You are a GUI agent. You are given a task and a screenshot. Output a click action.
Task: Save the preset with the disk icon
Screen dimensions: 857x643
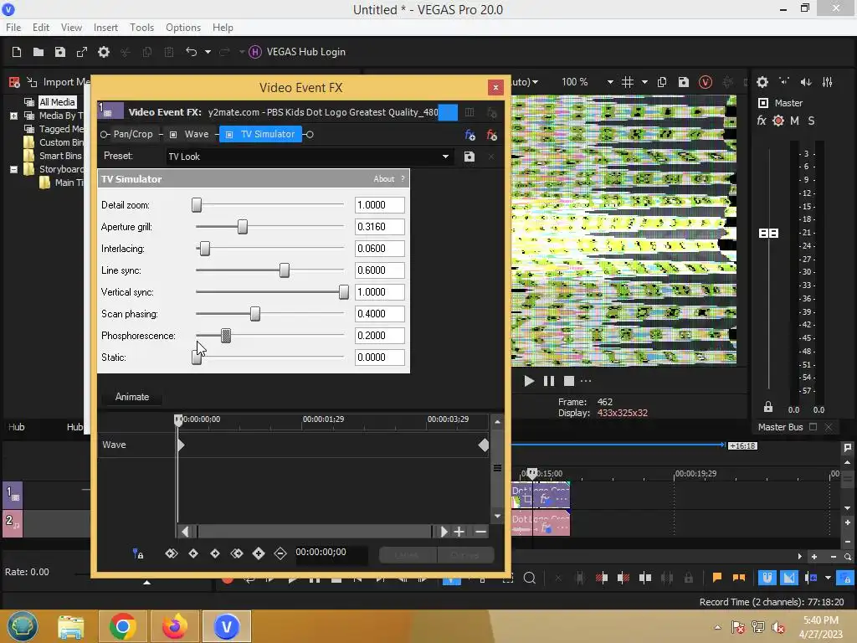pos(469,157)
